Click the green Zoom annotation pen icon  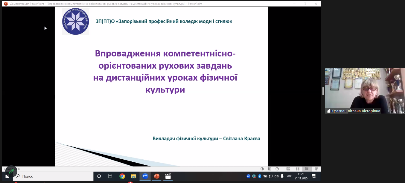(11, 171)
